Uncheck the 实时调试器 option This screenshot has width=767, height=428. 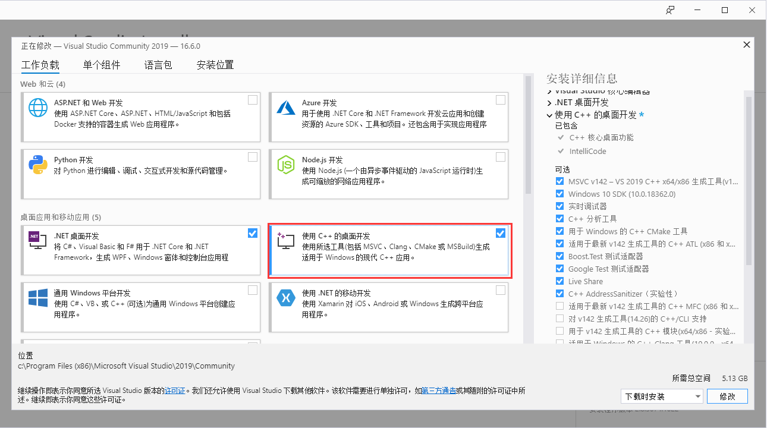point(559,206)
